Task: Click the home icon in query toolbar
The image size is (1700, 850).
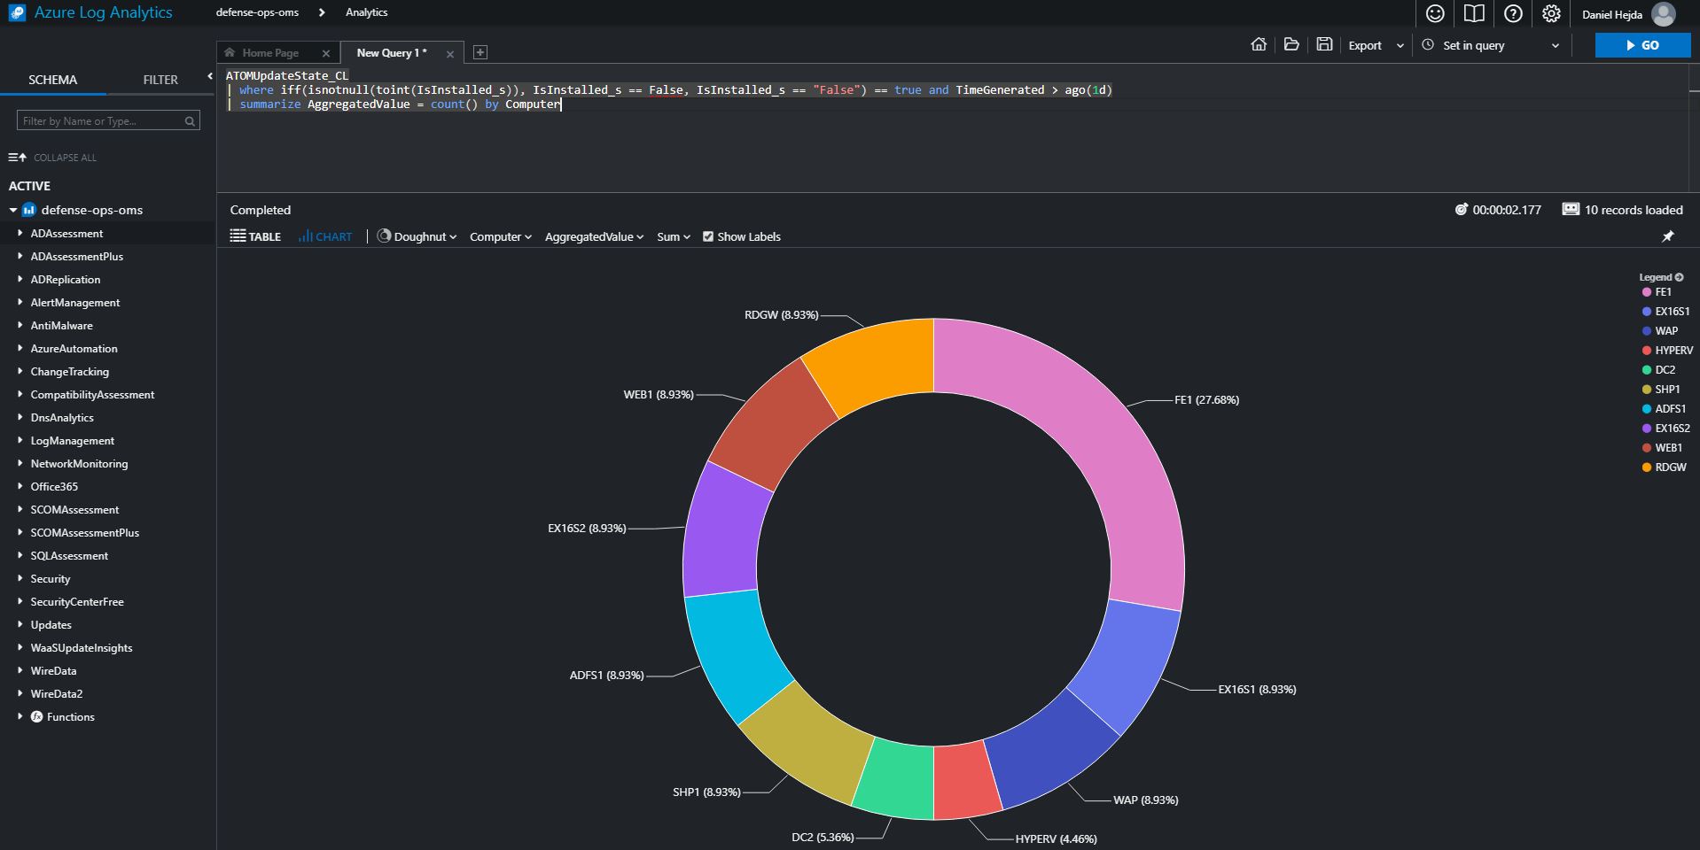Action: tap(1259, 44)
